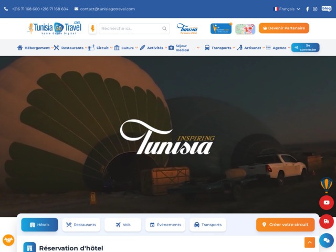Expand the Circuit menu
Screen dimensions: 336x252
100,48
